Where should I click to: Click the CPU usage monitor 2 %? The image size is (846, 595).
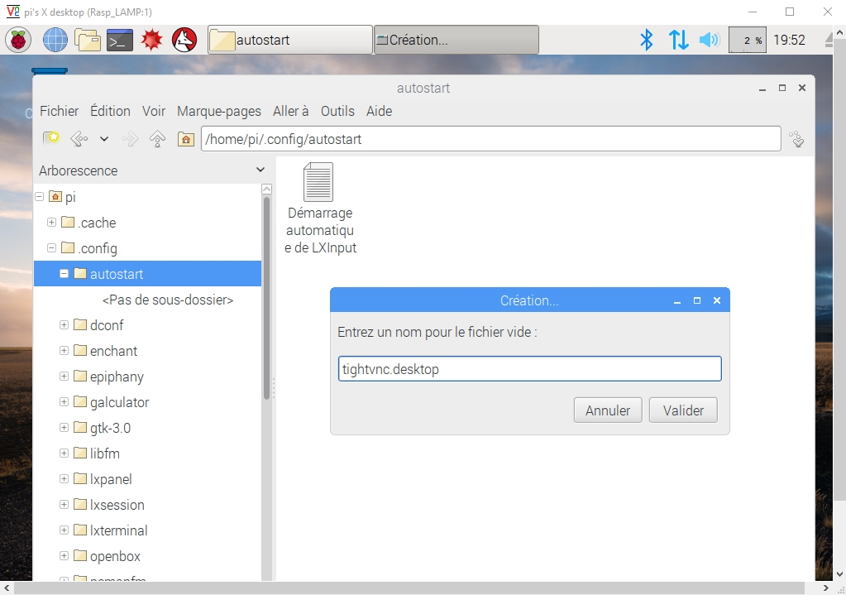(x=748, y=40)
